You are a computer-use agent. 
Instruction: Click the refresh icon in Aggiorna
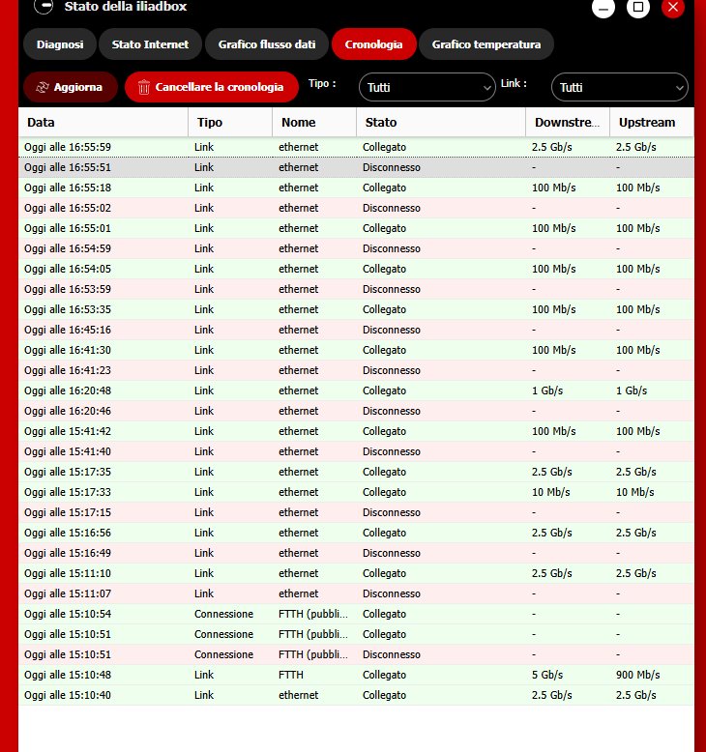(x=42, y=87)
